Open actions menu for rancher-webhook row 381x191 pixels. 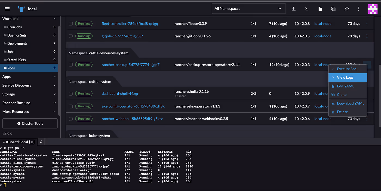[x=367, y=119]
